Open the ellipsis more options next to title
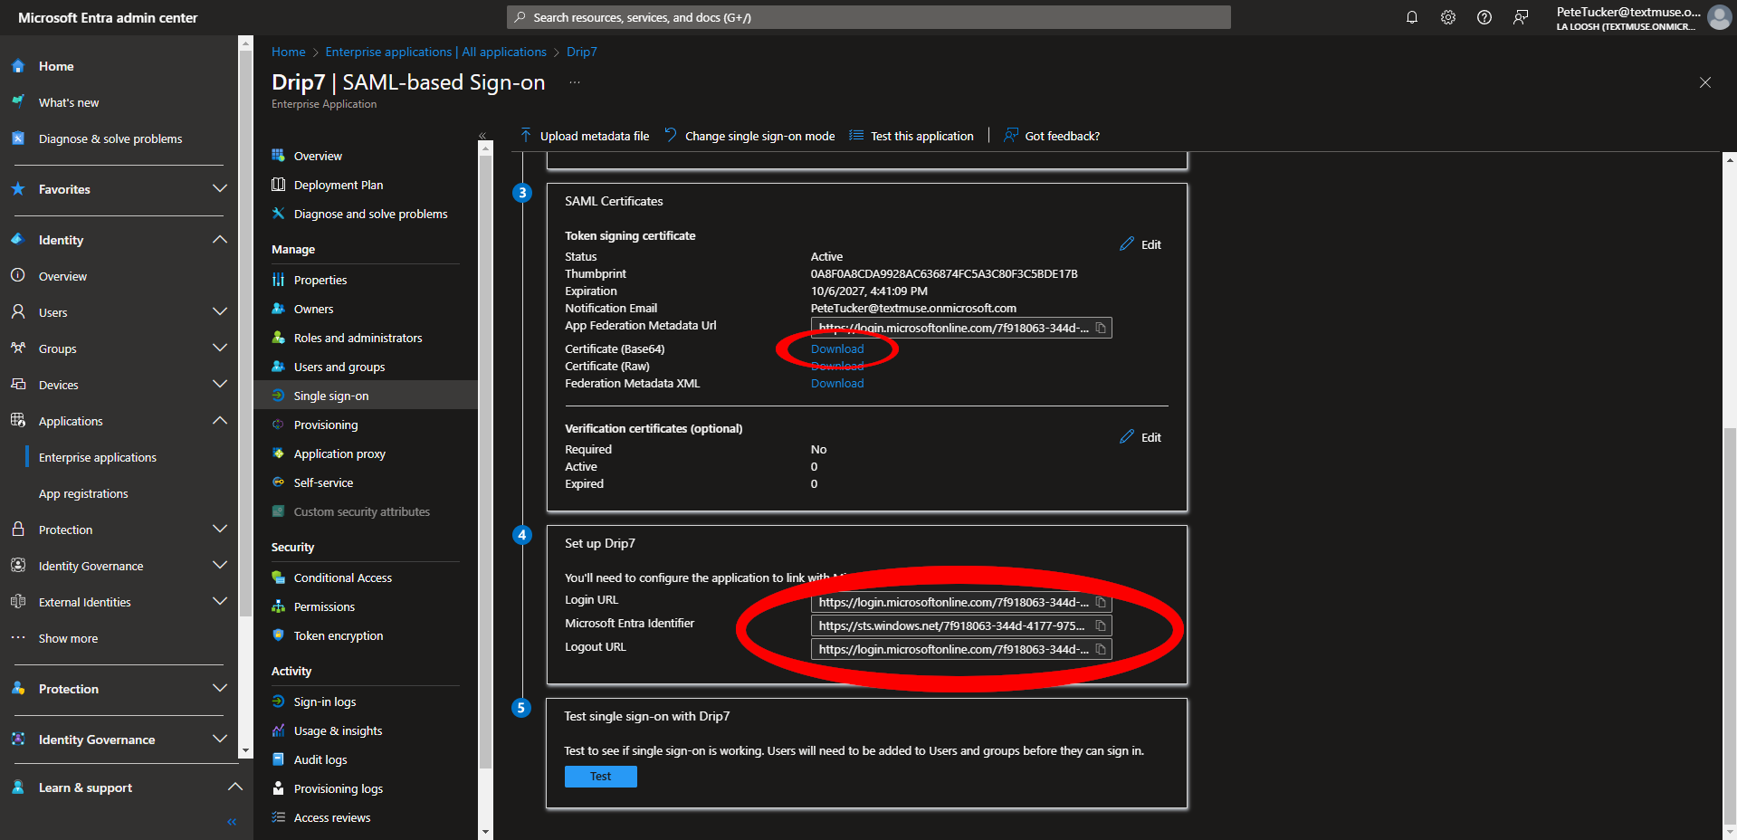The height and width of the screenshot is (840, 1737). [x=575, y=82]
